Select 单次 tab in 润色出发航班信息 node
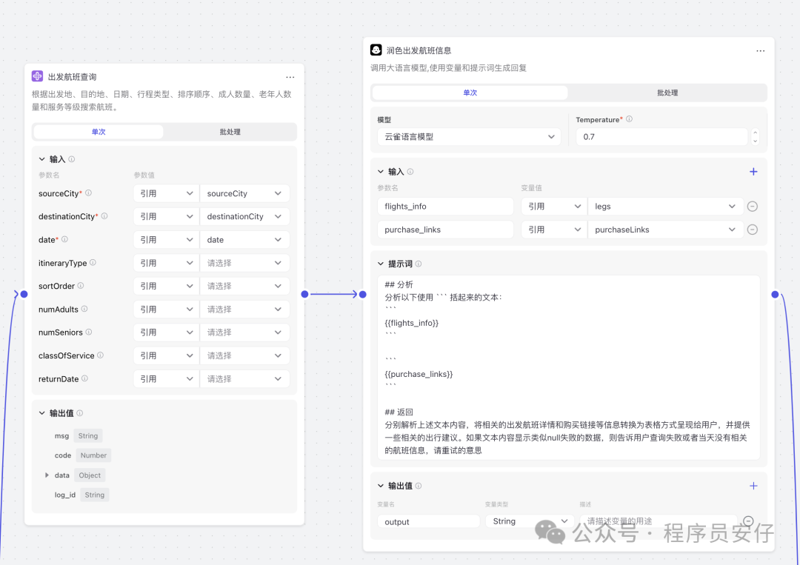This screenshot has width=800, height=565. click(x=470, y=93)
